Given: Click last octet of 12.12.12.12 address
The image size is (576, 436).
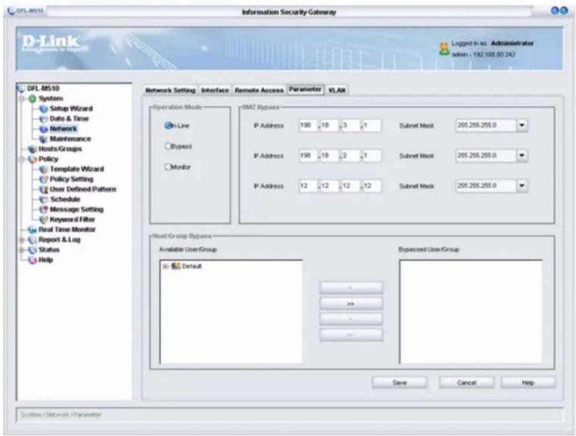Looking at the screenshot, I should [372, 186].
